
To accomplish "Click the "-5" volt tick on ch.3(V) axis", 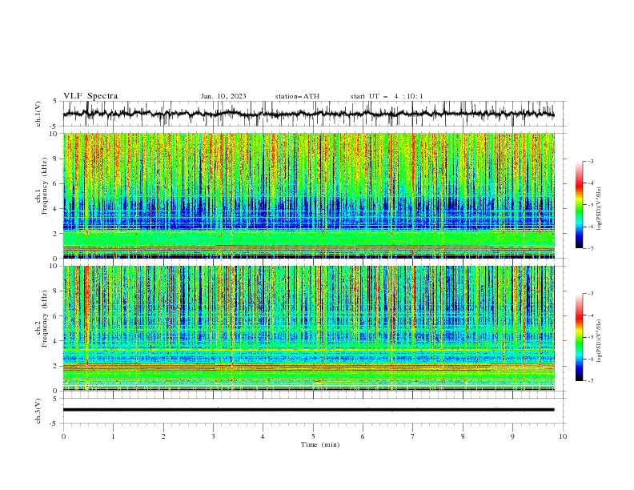I will point(54,424).
